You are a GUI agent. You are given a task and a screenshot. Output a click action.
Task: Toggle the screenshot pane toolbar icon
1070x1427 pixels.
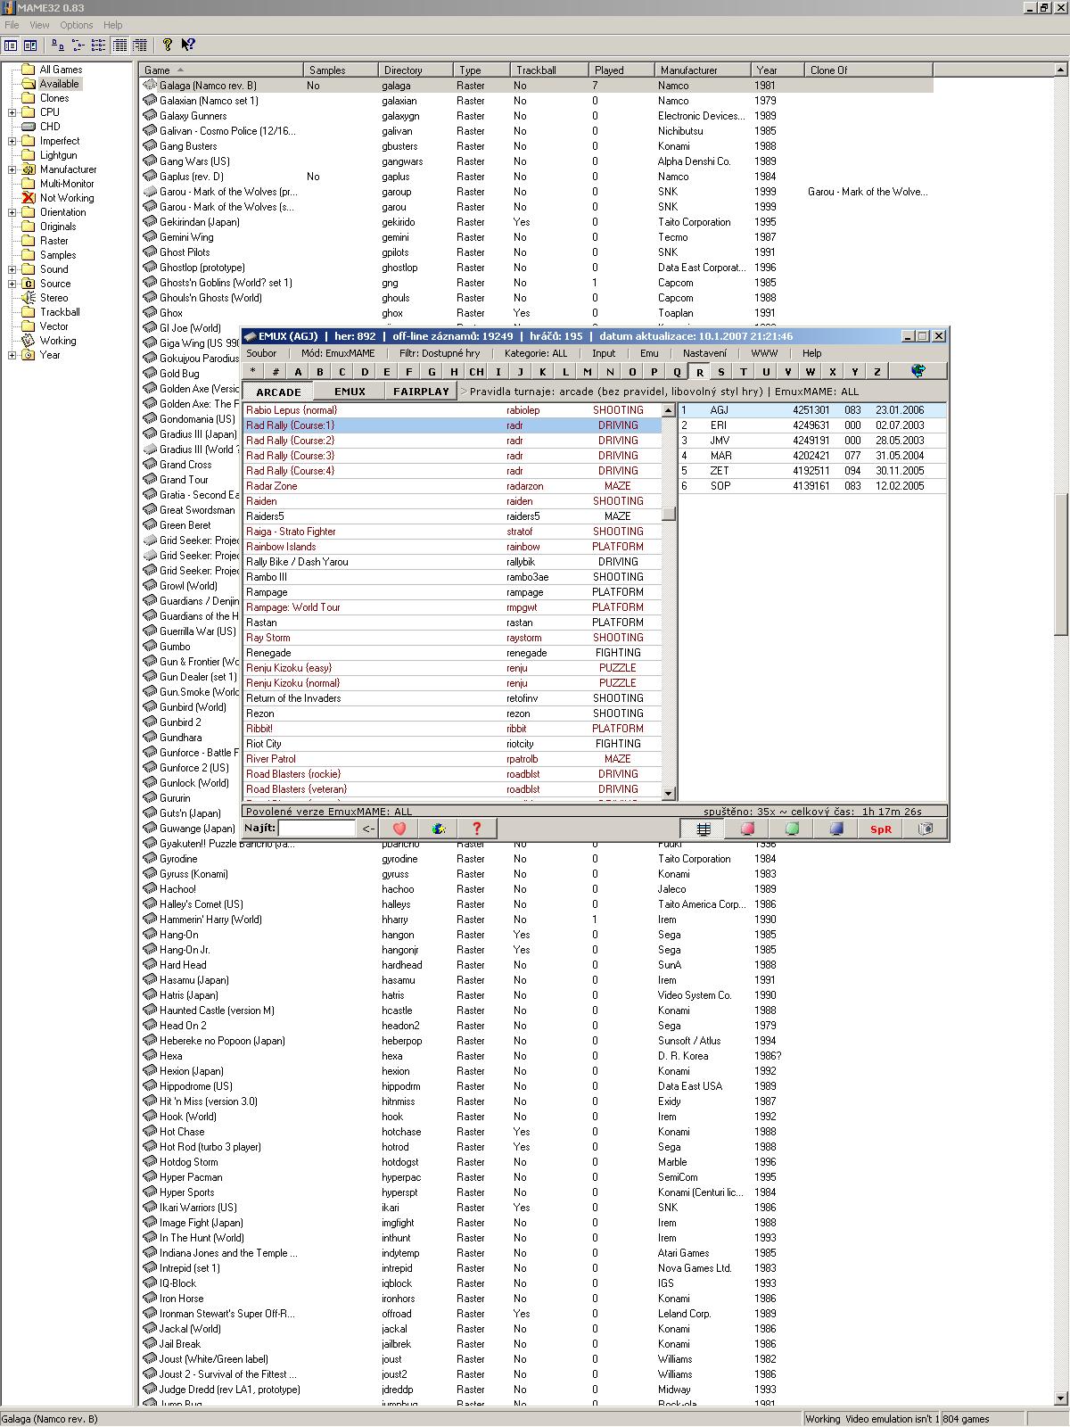(x=30, y=45)
